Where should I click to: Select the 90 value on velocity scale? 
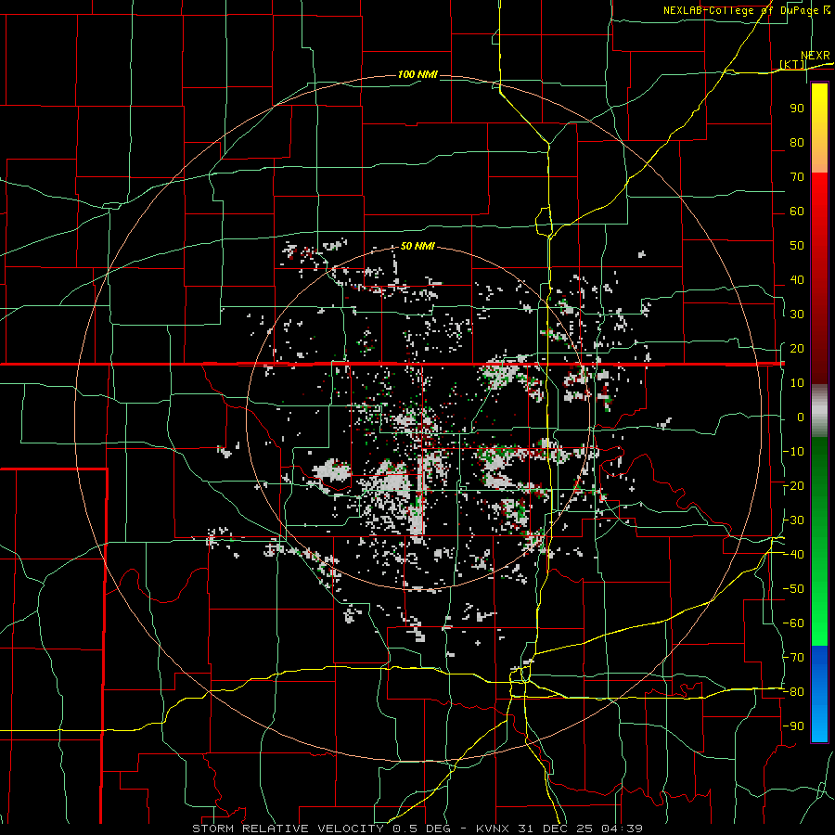(x=797, y=109)
